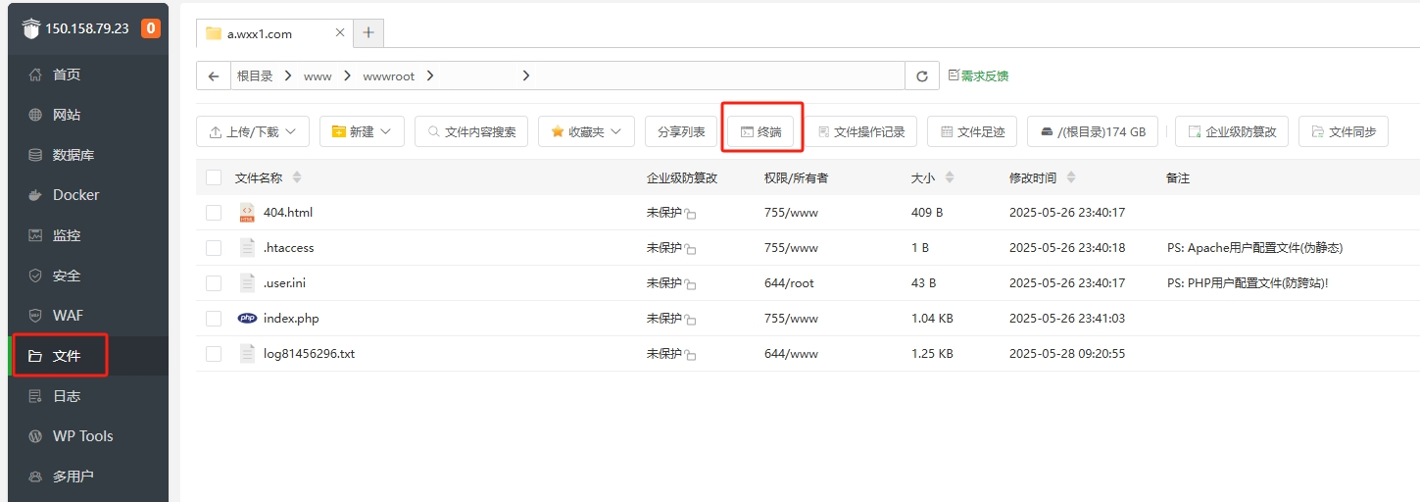The image size is (1420, 502).
Task: Click the lock icon for 404.html protection
Action: pos(690,214)
